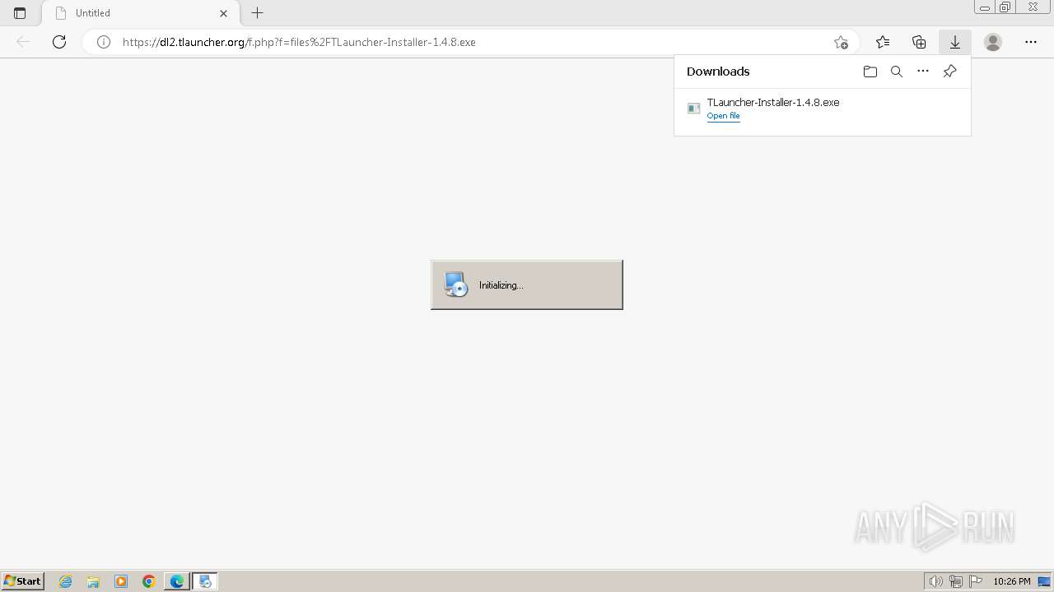
Task: Open the volume speaker tray icon
Action: coord(935,581)
